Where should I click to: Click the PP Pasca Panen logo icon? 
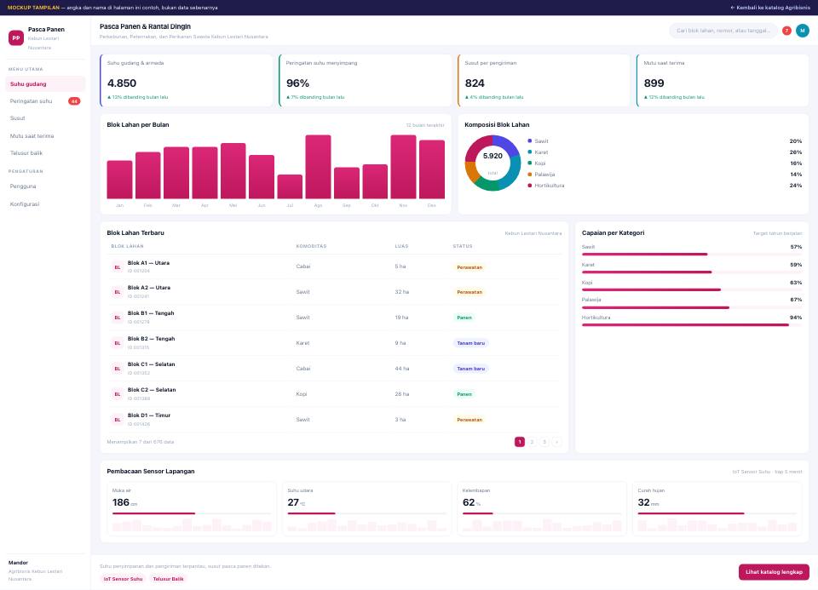tap(16, 38)
